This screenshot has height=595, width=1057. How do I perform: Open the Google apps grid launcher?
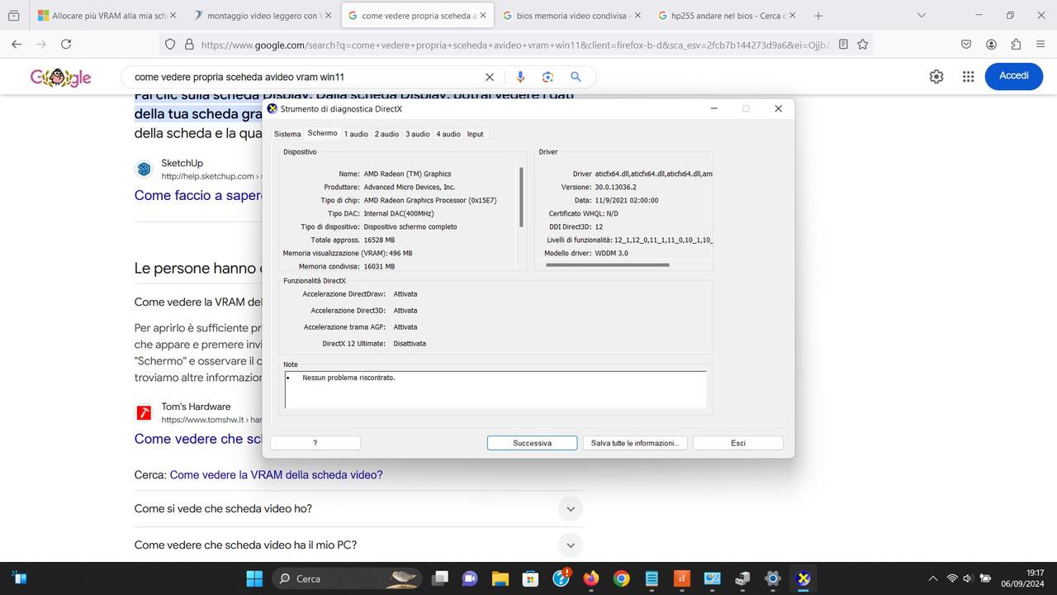(968, 76)
